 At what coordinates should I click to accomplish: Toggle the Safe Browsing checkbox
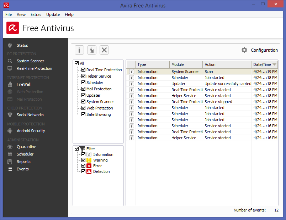[83, 114]
